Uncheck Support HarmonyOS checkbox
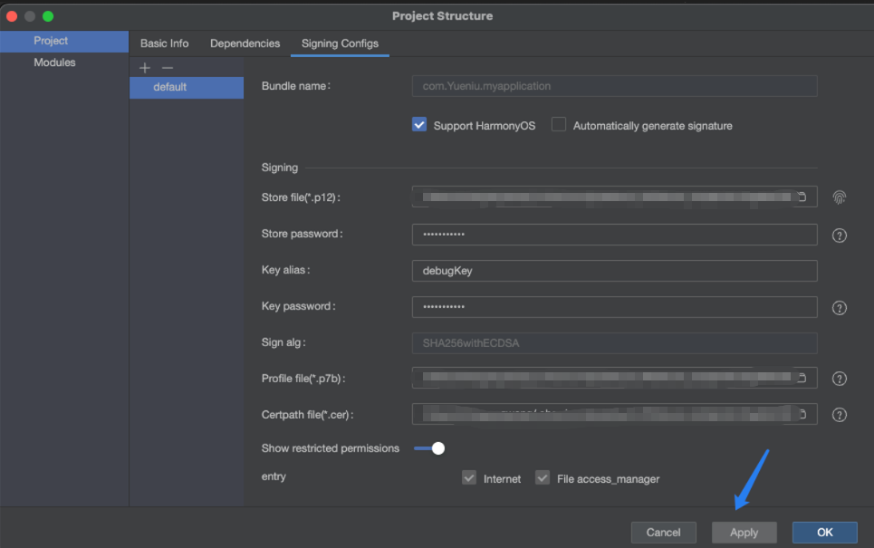This screenshot has height=548, width=874. (419, 124)
